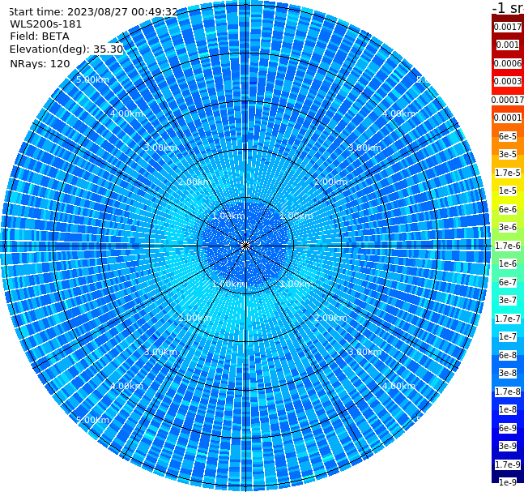Pick the navy band at colorbar bottom
The width and height of the screenshot is (524, 492).
[x=508, y=473]
